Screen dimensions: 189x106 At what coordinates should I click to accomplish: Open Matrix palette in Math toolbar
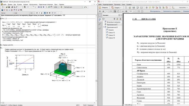pyautogui.click(x=7, y=10)
